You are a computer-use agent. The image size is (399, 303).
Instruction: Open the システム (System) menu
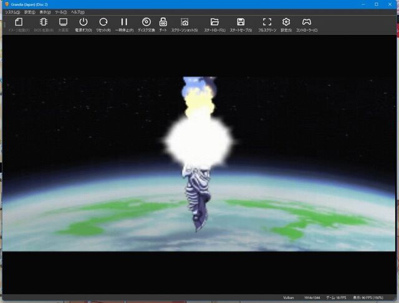tap(12, 12)
